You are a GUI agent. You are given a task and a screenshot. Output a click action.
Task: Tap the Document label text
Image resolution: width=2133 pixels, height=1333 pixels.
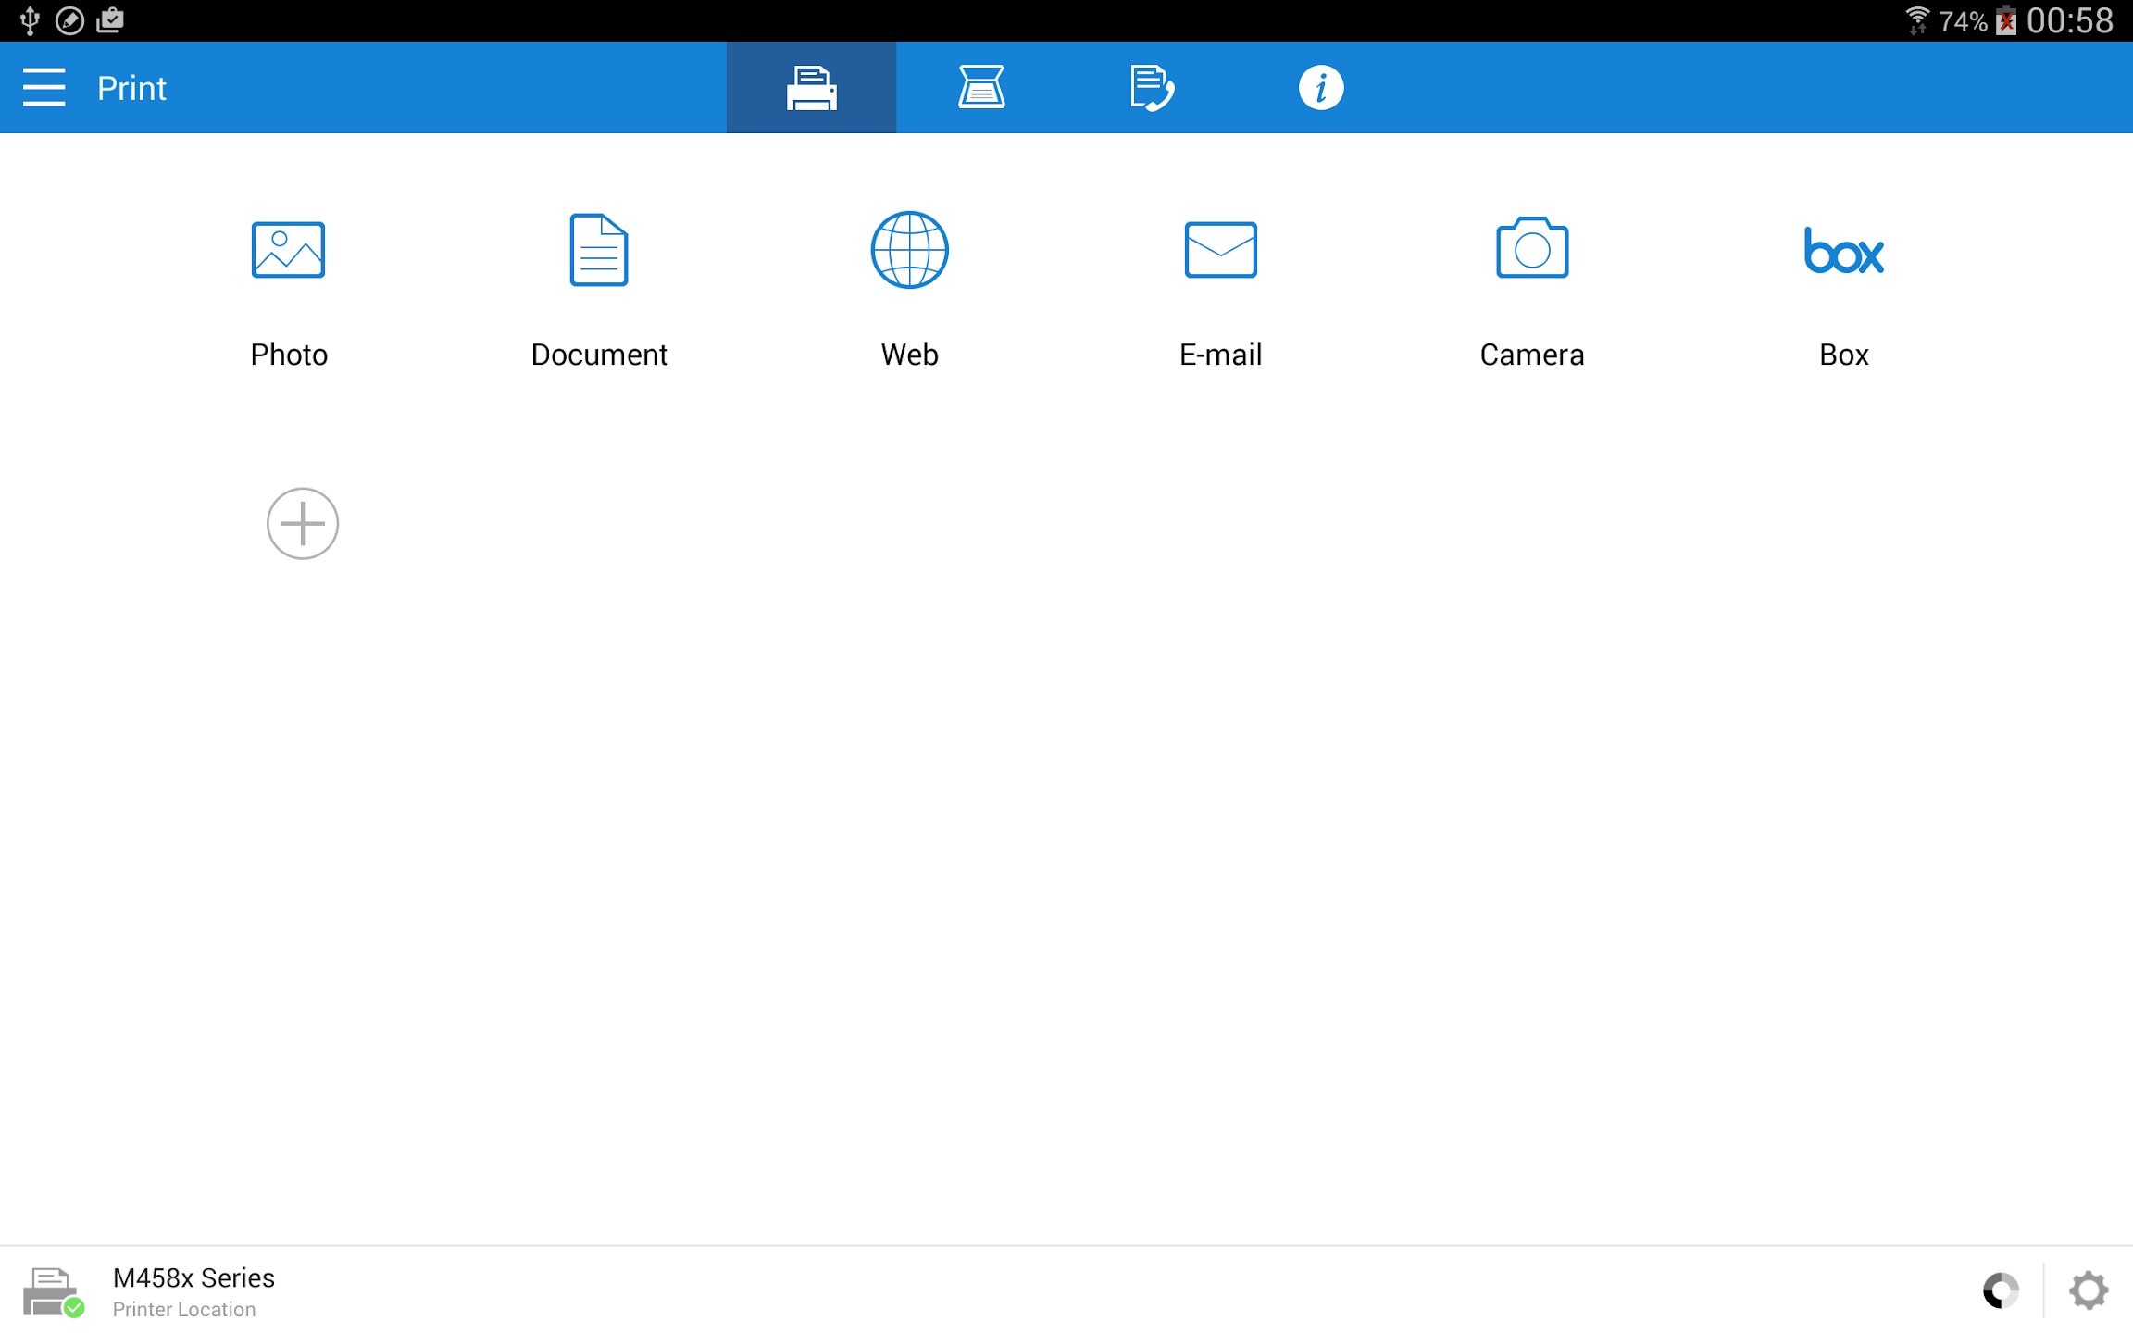(x=599, y=355)
